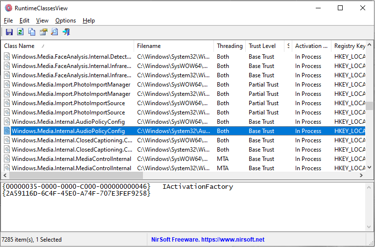
Task: Click the icon of the highlighted AudioPolicyConfig row
Action: (7, 131)
